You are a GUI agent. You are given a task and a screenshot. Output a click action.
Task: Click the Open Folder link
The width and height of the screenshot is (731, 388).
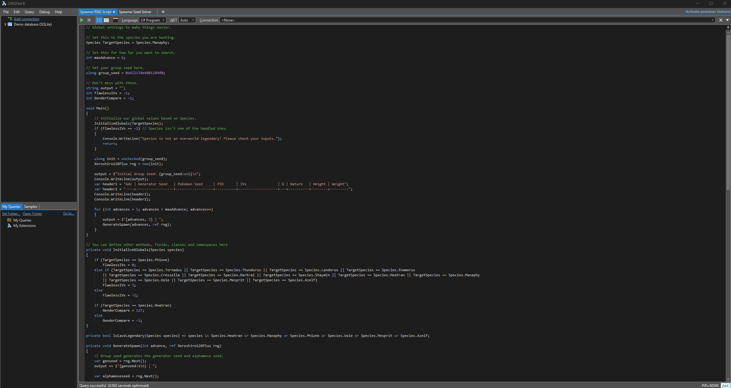32,214
